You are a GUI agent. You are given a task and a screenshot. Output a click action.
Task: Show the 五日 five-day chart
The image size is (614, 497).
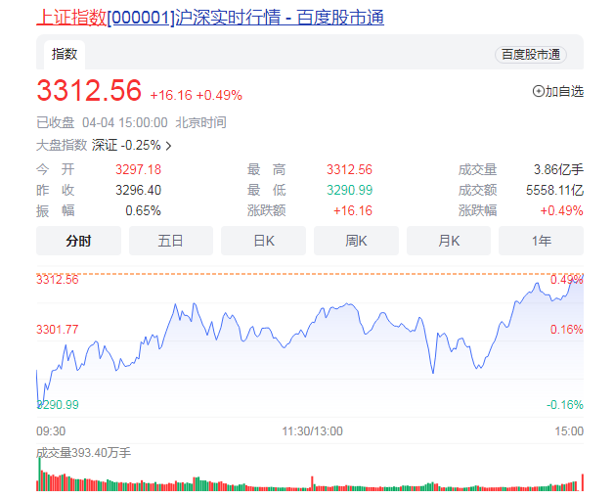point(171,241)
